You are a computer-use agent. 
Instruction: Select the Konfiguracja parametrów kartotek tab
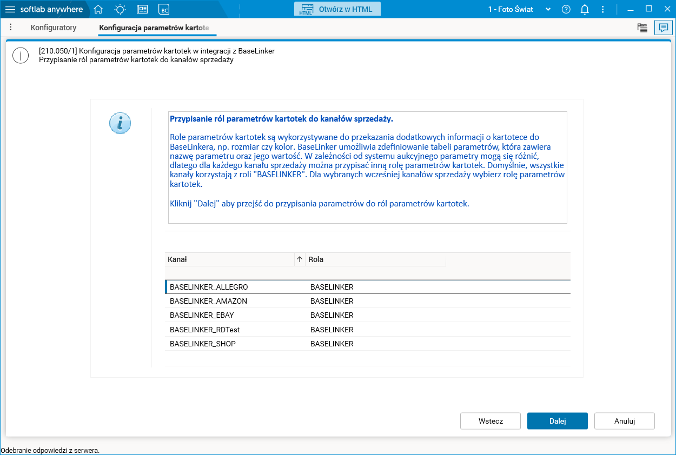tap(157, 28)
